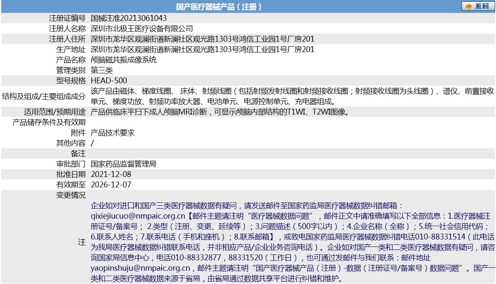Click registrant name 深圳市北极王医疗设备有限公司

(x=142, y=29)
